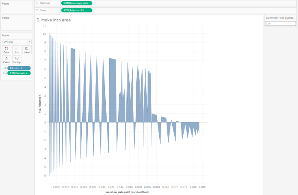Screen dimensions: 298x195
Task: Click the 'Avg. Adjusted X' axis label
Action: [x=40, y=104]
